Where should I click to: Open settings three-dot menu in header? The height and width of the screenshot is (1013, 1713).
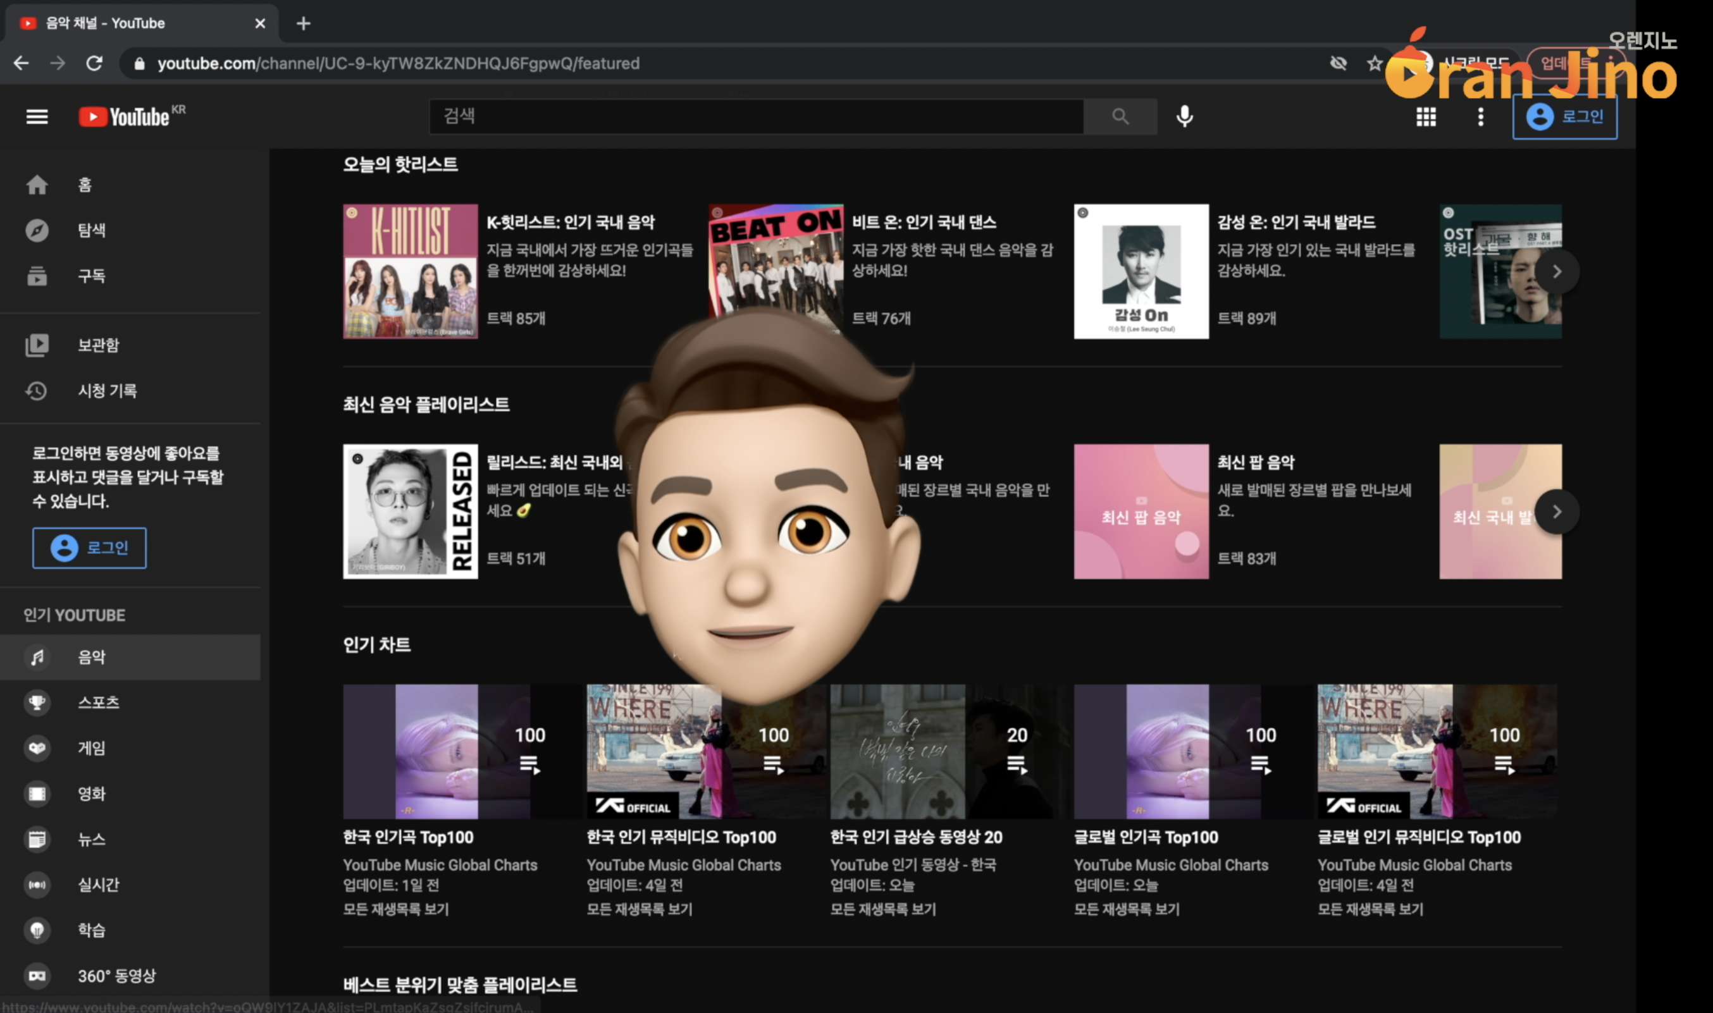tap(1480, 117)
